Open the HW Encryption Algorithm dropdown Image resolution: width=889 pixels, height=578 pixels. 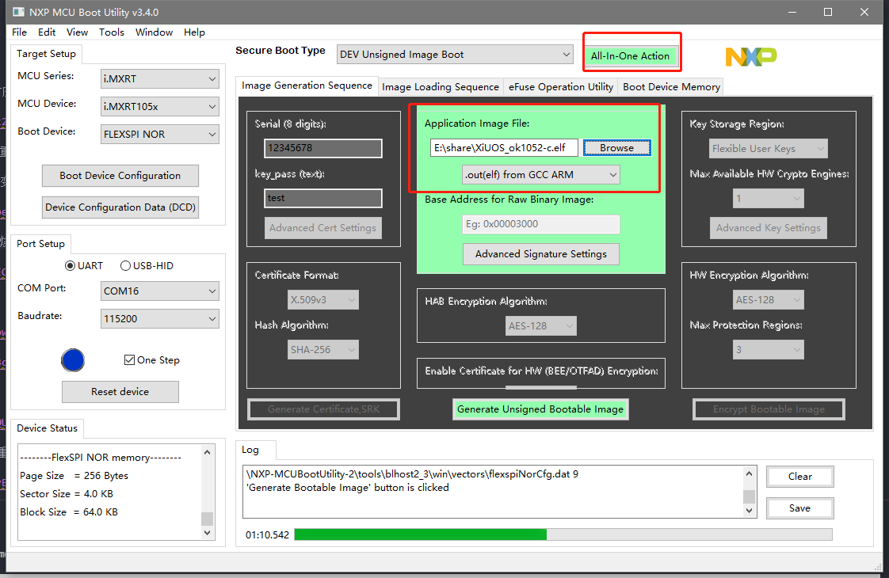[769, 300]
